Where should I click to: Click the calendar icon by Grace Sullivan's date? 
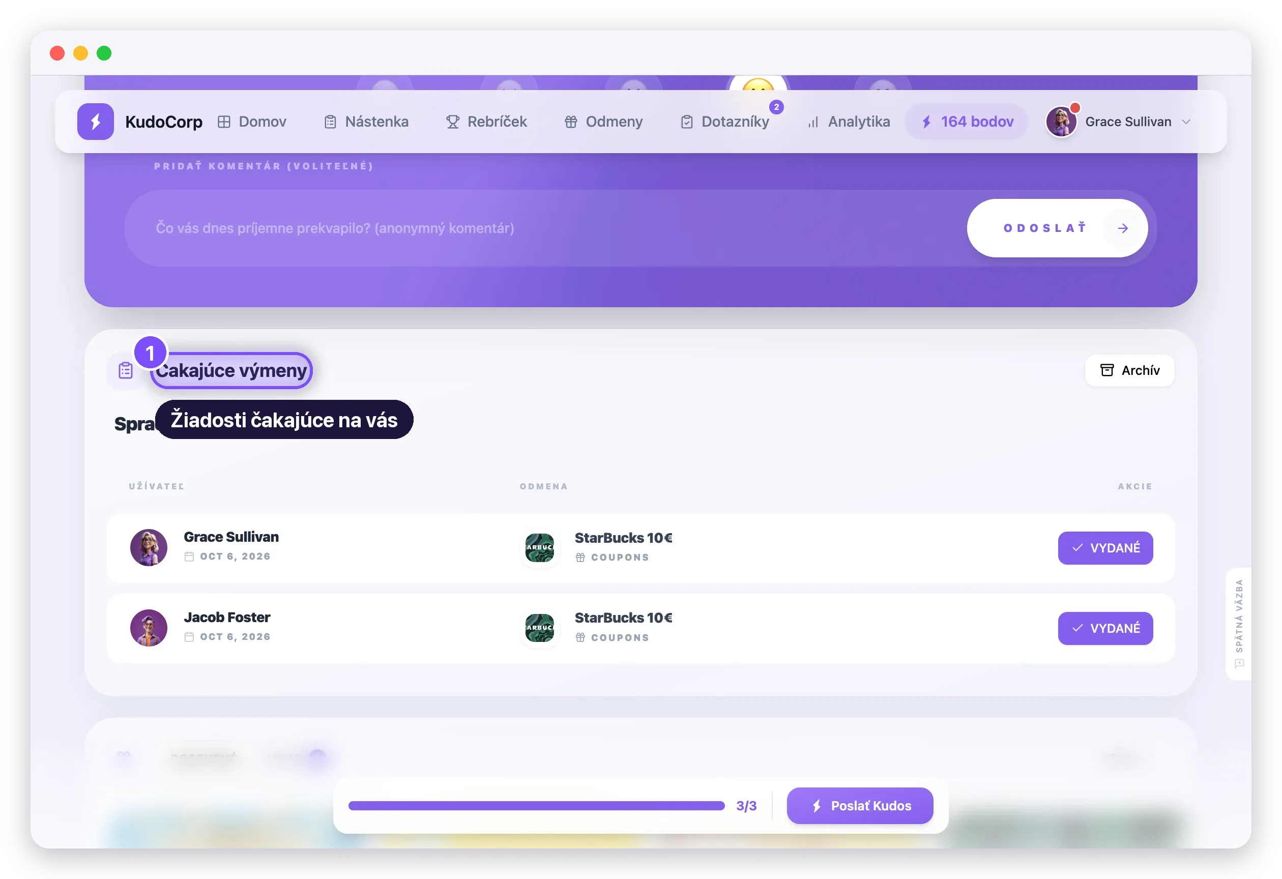click(x=189, y=556)
